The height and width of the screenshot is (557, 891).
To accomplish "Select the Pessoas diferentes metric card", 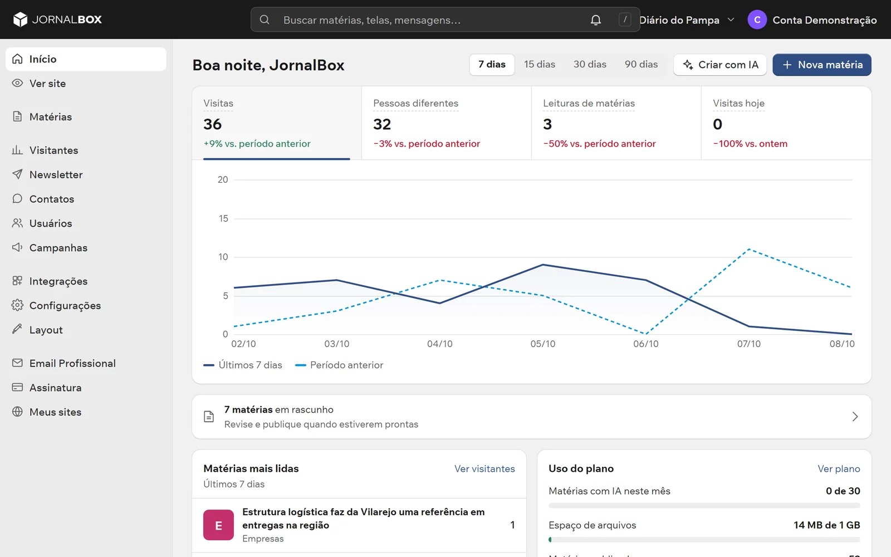I will coord(447,123).
